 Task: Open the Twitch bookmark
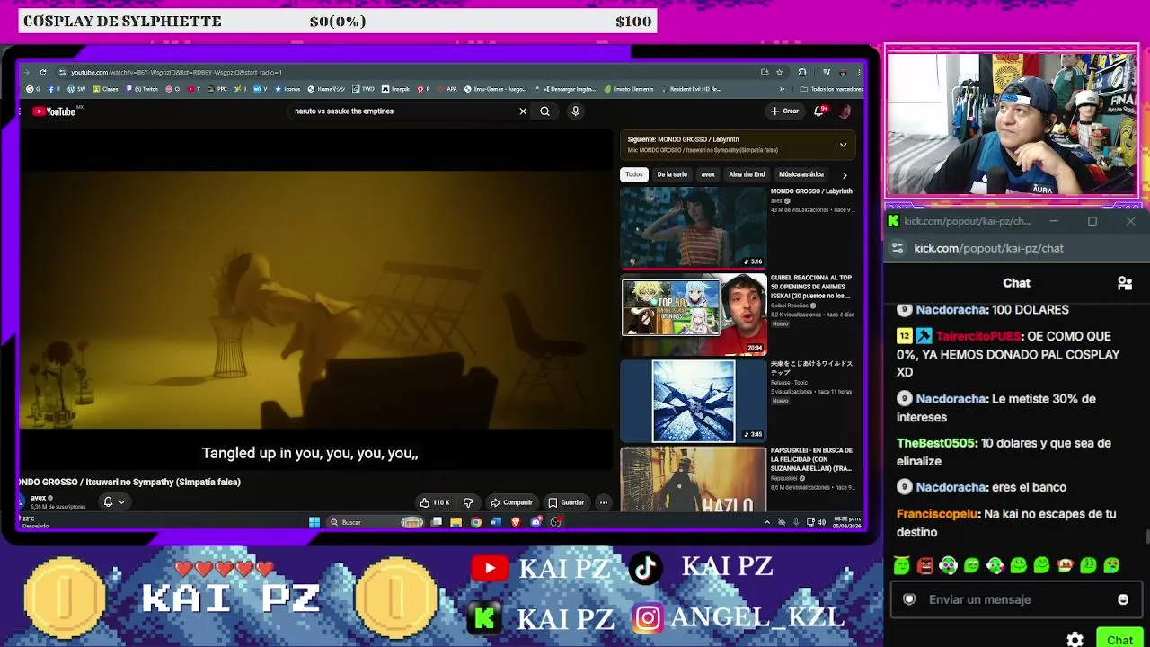coord(144,89)
